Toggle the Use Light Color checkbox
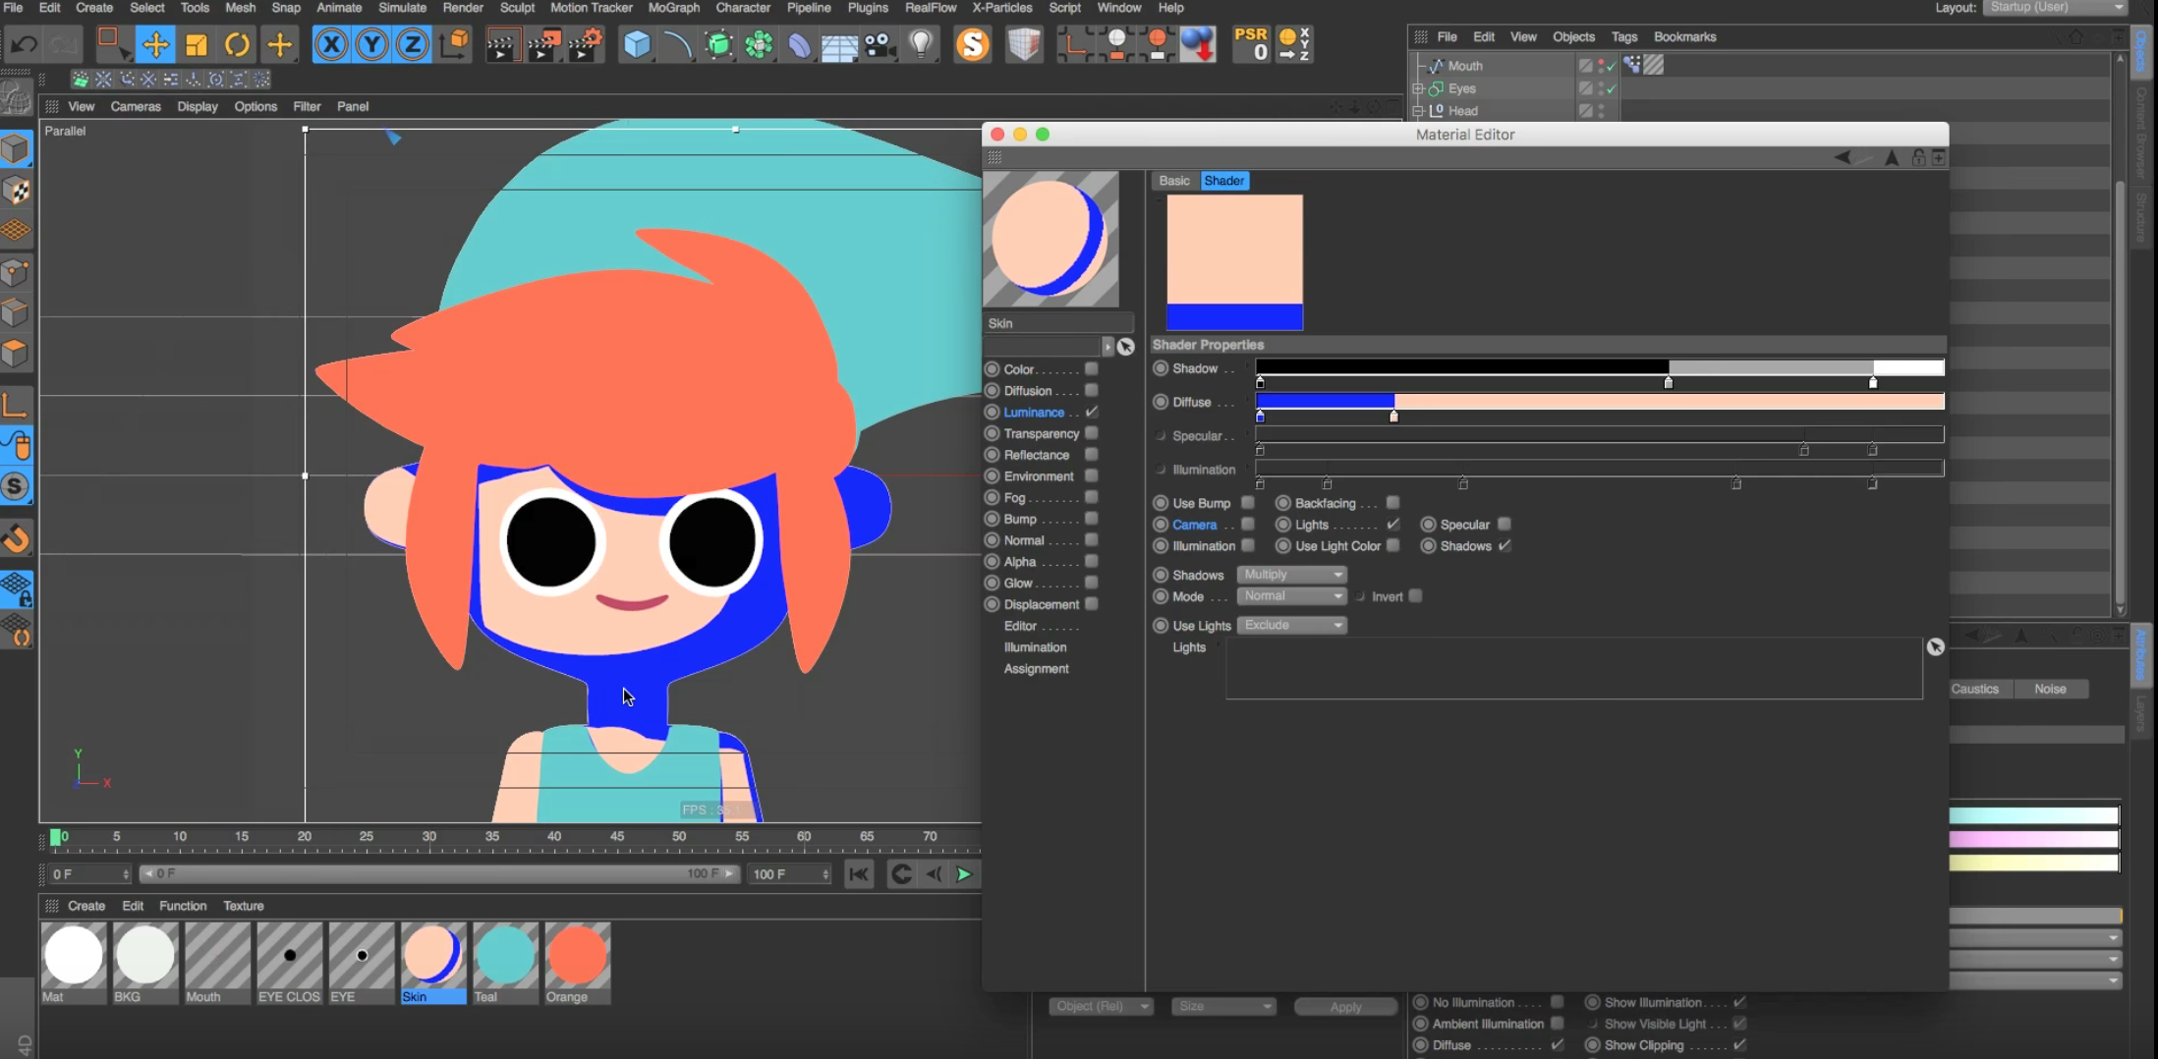 (x=1391, y=546)
